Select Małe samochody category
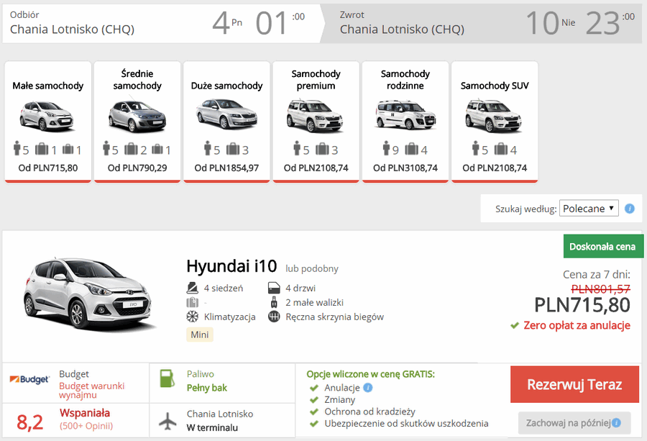This screenshot has width=647, height=441. click(48, 122)
